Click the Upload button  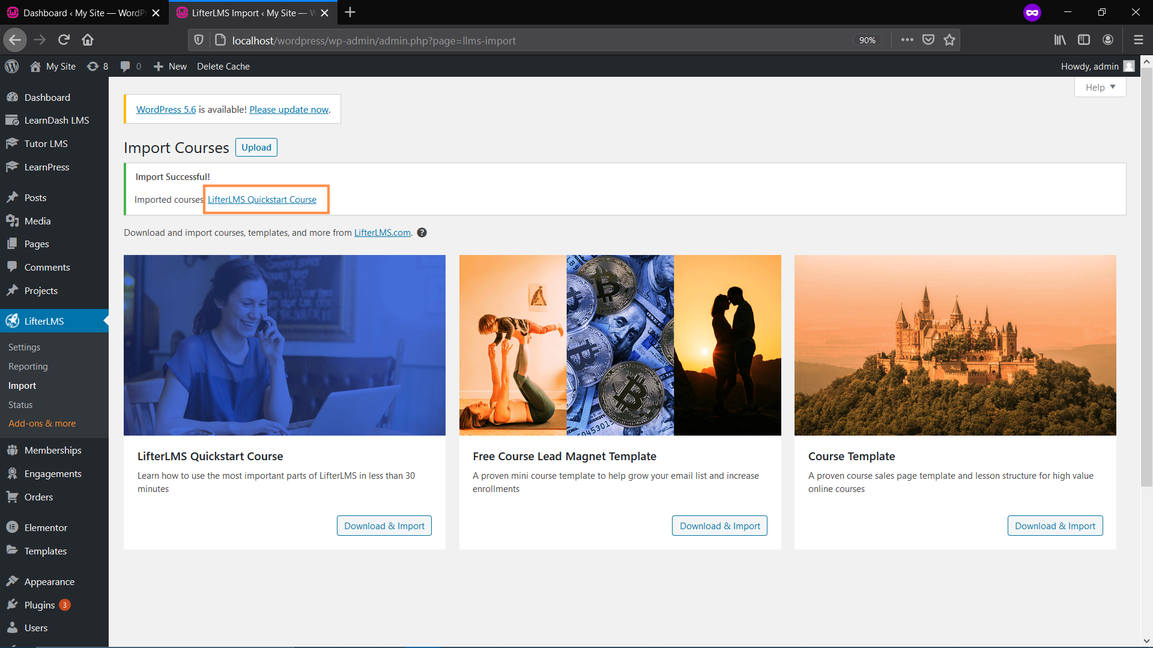256,147
